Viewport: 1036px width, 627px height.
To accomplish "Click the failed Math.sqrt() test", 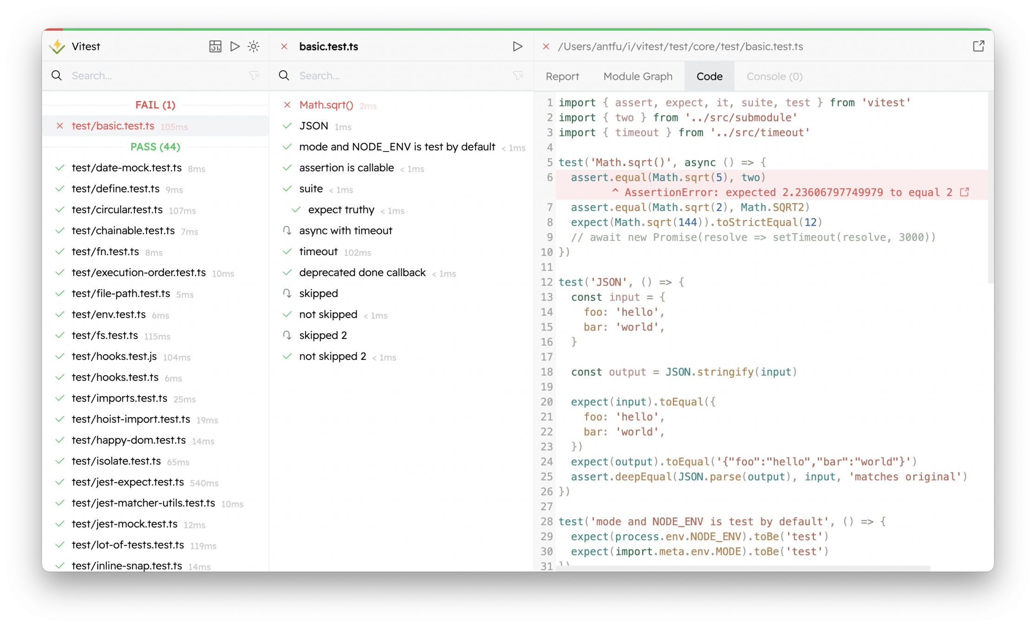I will [326, 105].
